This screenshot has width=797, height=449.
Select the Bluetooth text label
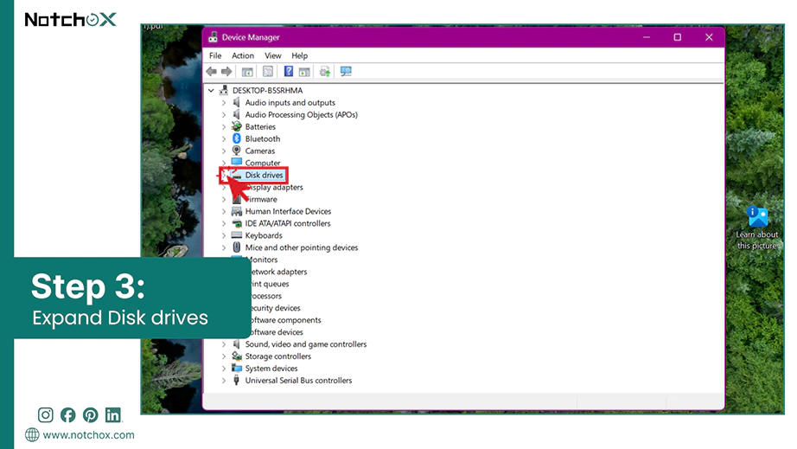coord(263,138)
